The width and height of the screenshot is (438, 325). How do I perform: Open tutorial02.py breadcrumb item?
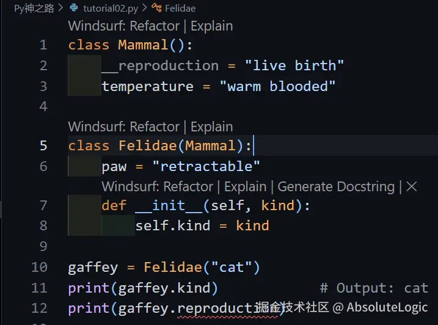pyautogui.click(x=111, y=8)
